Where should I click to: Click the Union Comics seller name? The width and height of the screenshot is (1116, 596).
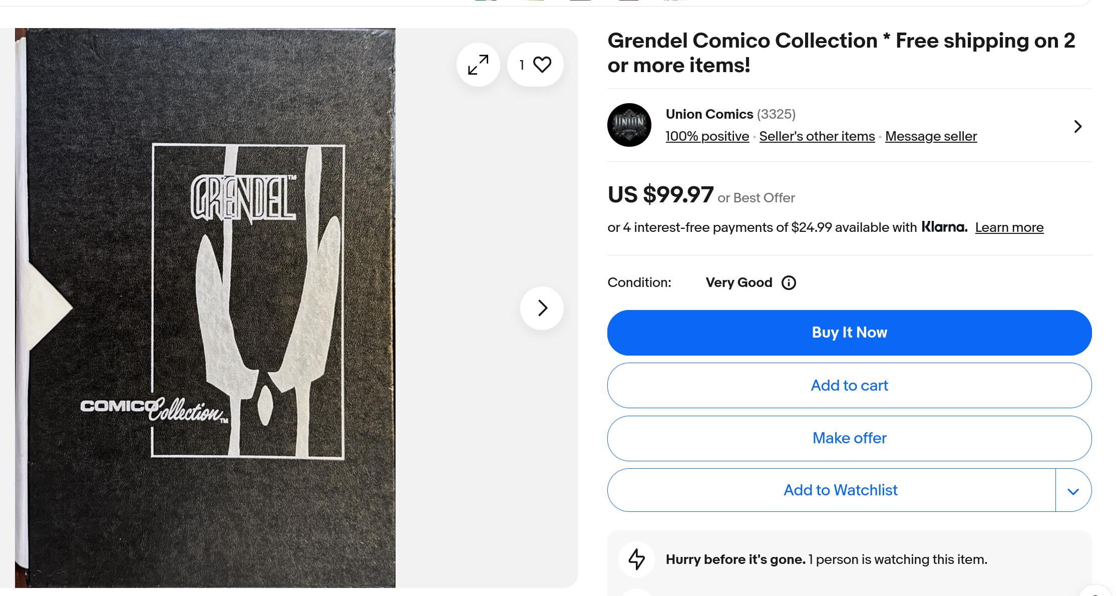(x=709, y=114)
